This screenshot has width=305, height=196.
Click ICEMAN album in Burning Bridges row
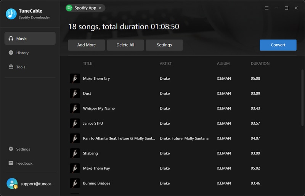tap(224, 183)
